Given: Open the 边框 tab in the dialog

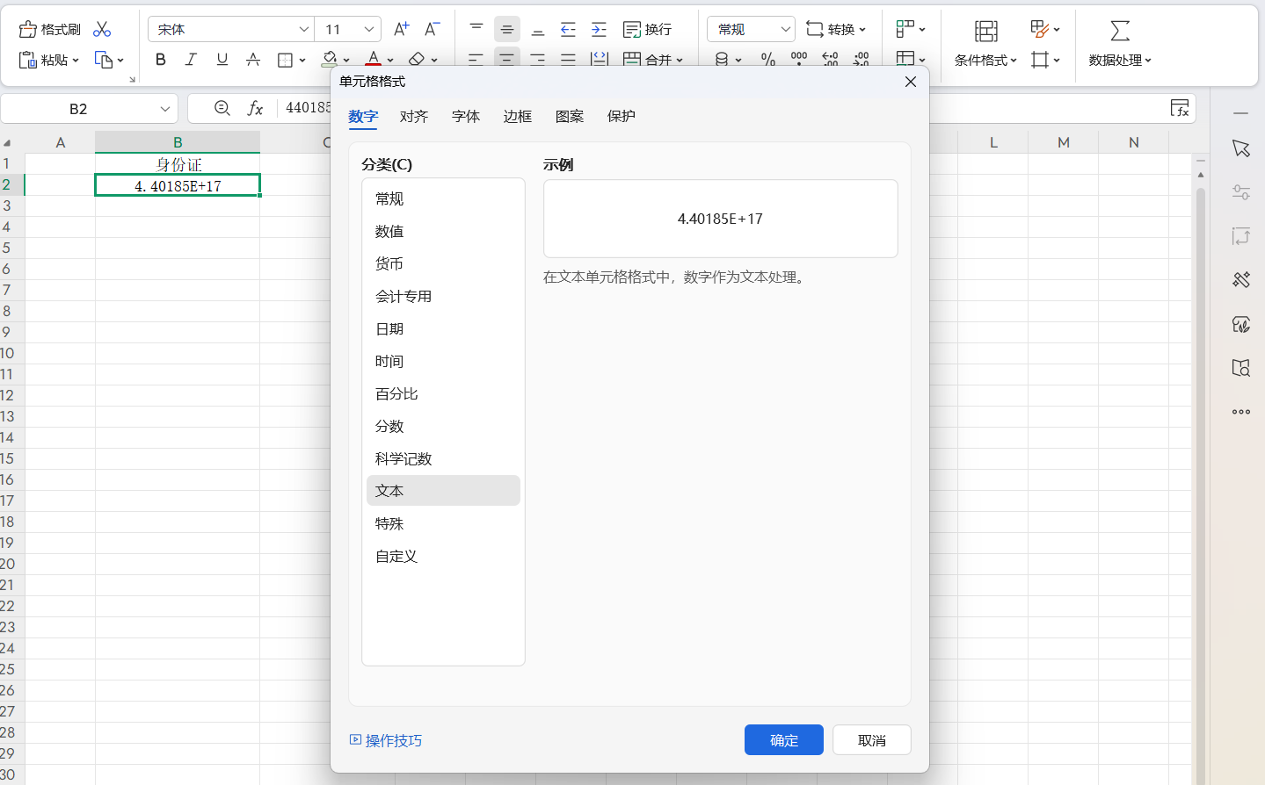Looking at the screenshot, I should (517, 115).
